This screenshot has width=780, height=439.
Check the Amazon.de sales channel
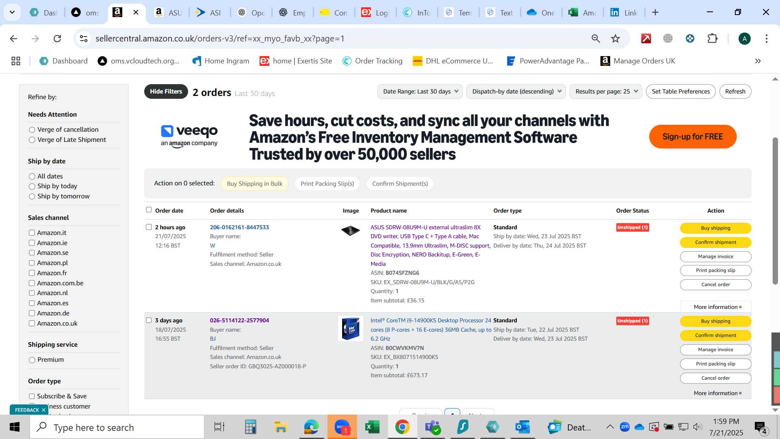pyautogui.click(x=32, y=313)
